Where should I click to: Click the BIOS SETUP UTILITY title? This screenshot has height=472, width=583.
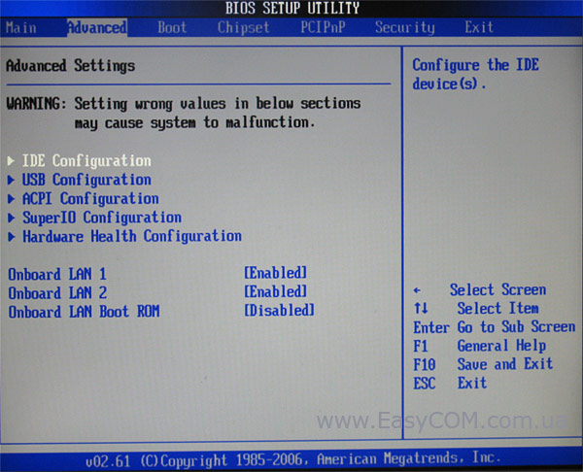[292, 8]
